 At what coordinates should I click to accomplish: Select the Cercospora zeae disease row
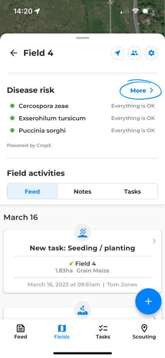pos(82,106)
